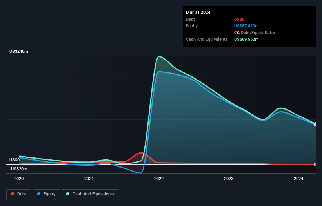Click the red Debt endpoint marker
The width and height of the screenshot is (322, 206).
click(x=315, y=164)
